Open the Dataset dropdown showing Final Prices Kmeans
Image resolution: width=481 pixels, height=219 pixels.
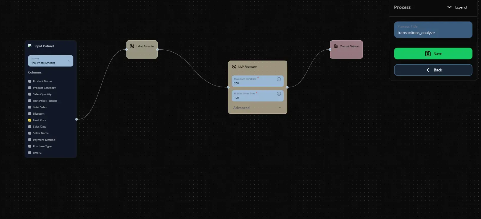pyautogui.click(x=51, y=61)
